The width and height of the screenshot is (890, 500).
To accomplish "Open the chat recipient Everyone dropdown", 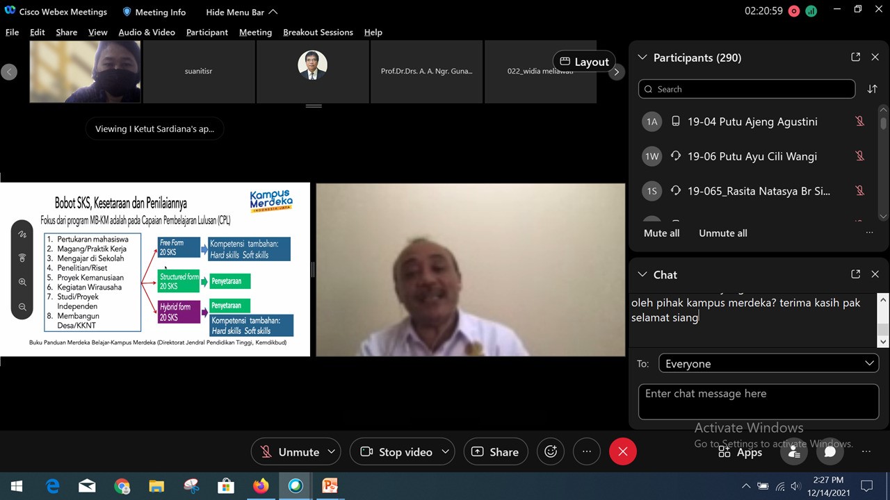I will click(768, 364).
